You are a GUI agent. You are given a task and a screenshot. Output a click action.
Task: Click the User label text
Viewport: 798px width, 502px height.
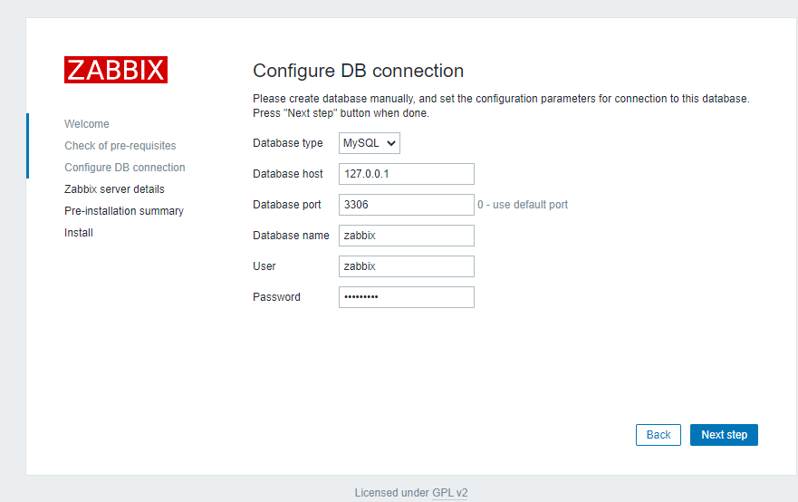264,266
